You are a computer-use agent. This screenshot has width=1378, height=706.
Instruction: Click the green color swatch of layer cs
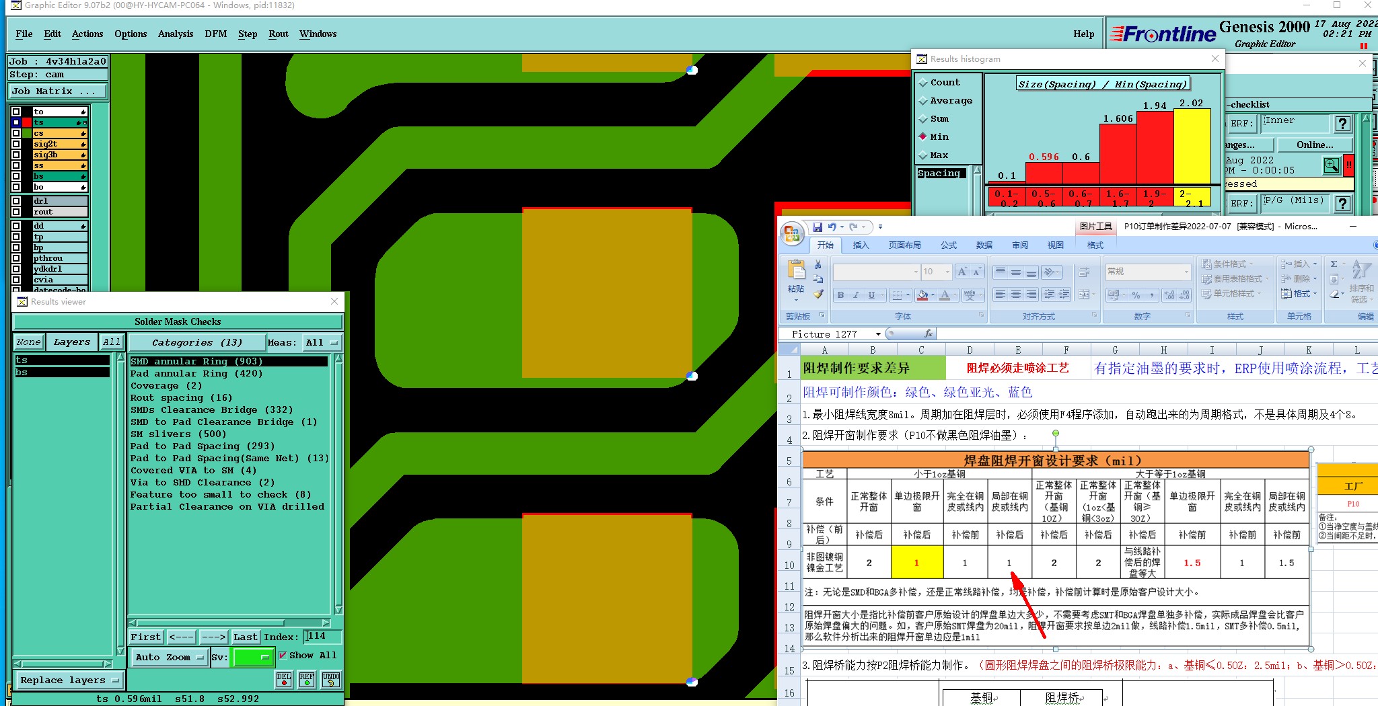(x=27, y=133)
